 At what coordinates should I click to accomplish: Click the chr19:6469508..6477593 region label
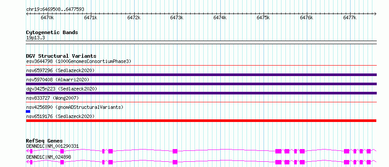pos(55,10)
